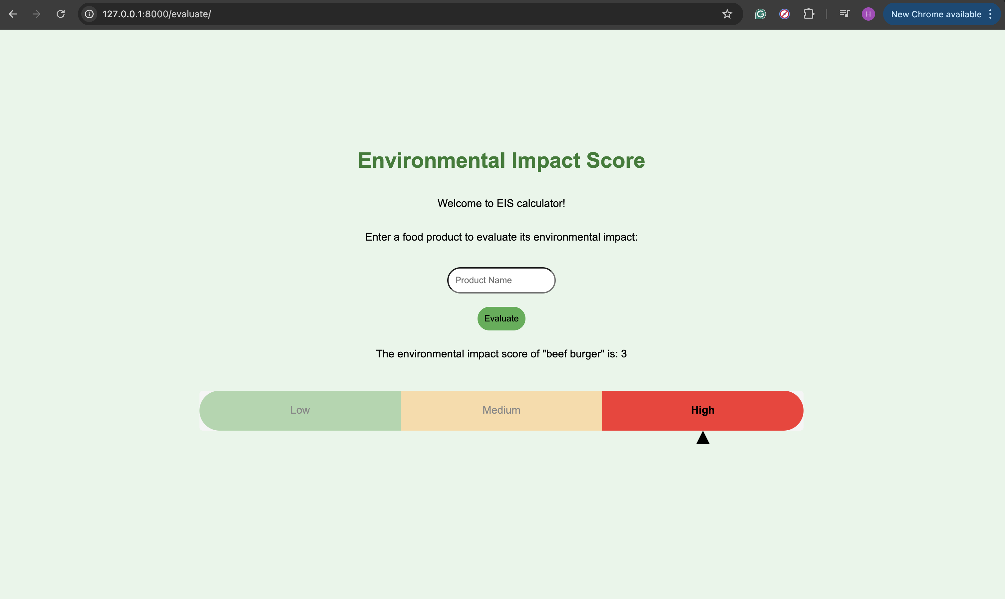Focus the Product Name field
Image resolution: width=1005 pixels, height=599 pixels.
501,280
